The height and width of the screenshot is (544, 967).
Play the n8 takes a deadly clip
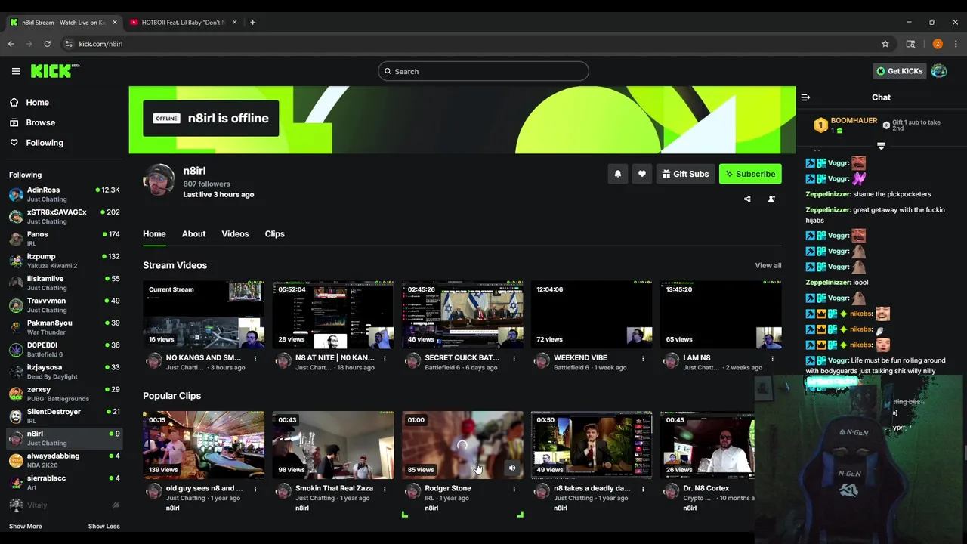tap(592, 445)
